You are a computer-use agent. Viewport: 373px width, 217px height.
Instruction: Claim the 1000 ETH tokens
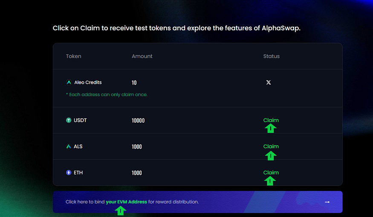tap(271, 173)
